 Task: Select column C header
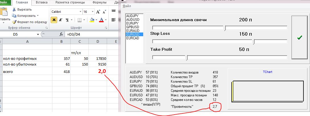tap(79, 41)
